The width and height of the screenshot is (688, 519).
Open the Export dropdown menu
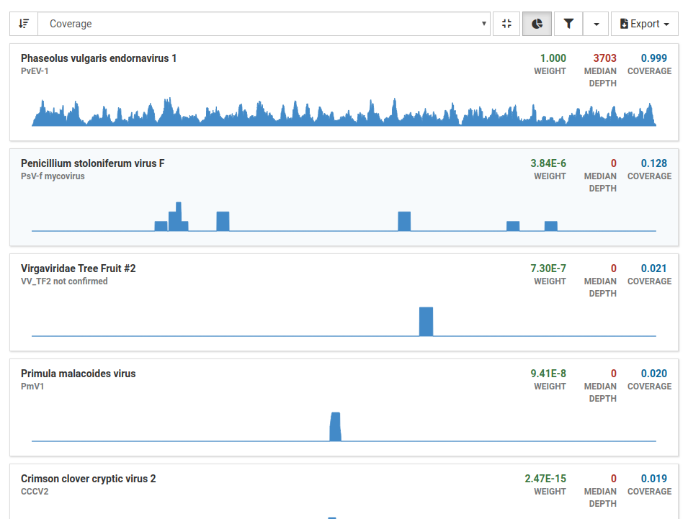pyautogui.click(x=645, y=23)
